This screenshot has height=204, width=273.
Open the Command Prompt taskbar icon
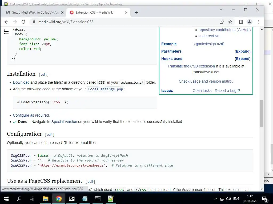point(98,199)
